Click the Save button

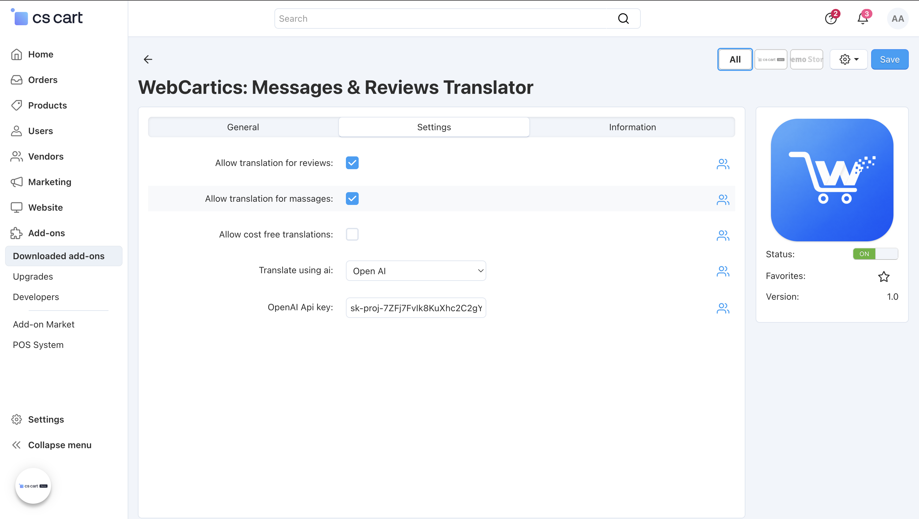coord(890,59)
